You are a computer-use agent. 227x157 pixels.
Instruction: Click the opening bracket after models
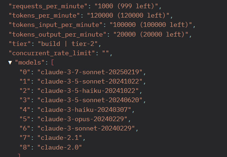pyautogui.click(x=53, y=63)
